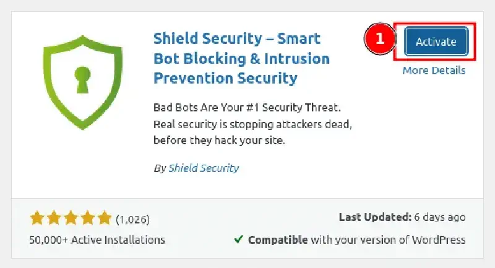
Task: Open the More Details link
Action: point(434,71)
